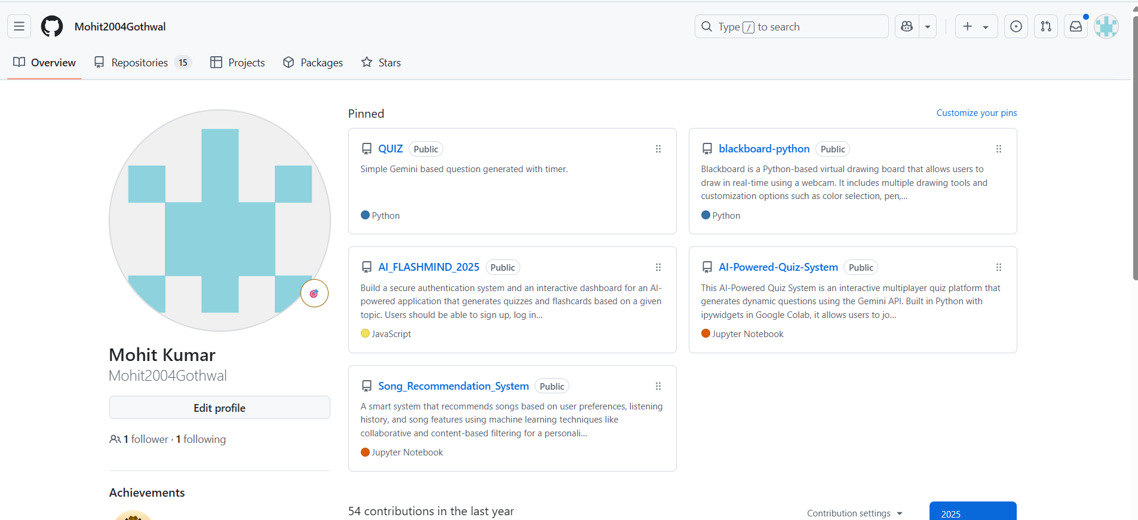1138x520 pixels.
Task: Switch to the Repositories tab
Action: point(143,62)
